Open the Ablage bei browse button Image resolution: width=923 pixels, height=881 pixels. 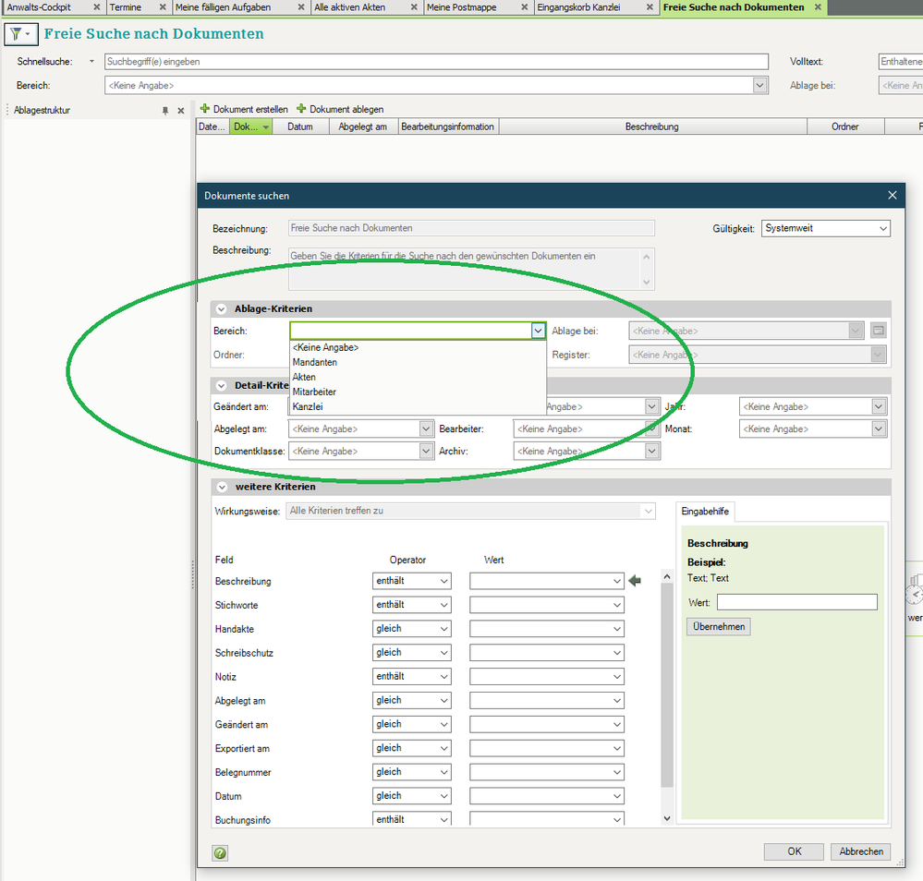[x=878, y=331]
